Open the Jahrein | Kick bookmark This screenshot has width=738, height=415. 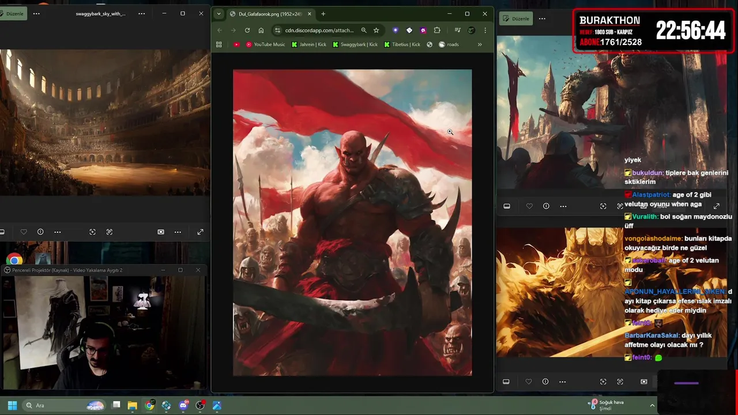[309, 44]
